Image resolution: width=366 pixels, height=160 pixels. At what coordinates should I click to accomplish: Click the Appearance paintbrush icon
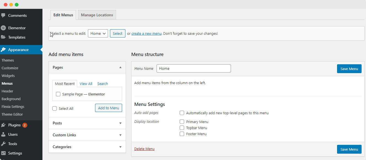3,50
